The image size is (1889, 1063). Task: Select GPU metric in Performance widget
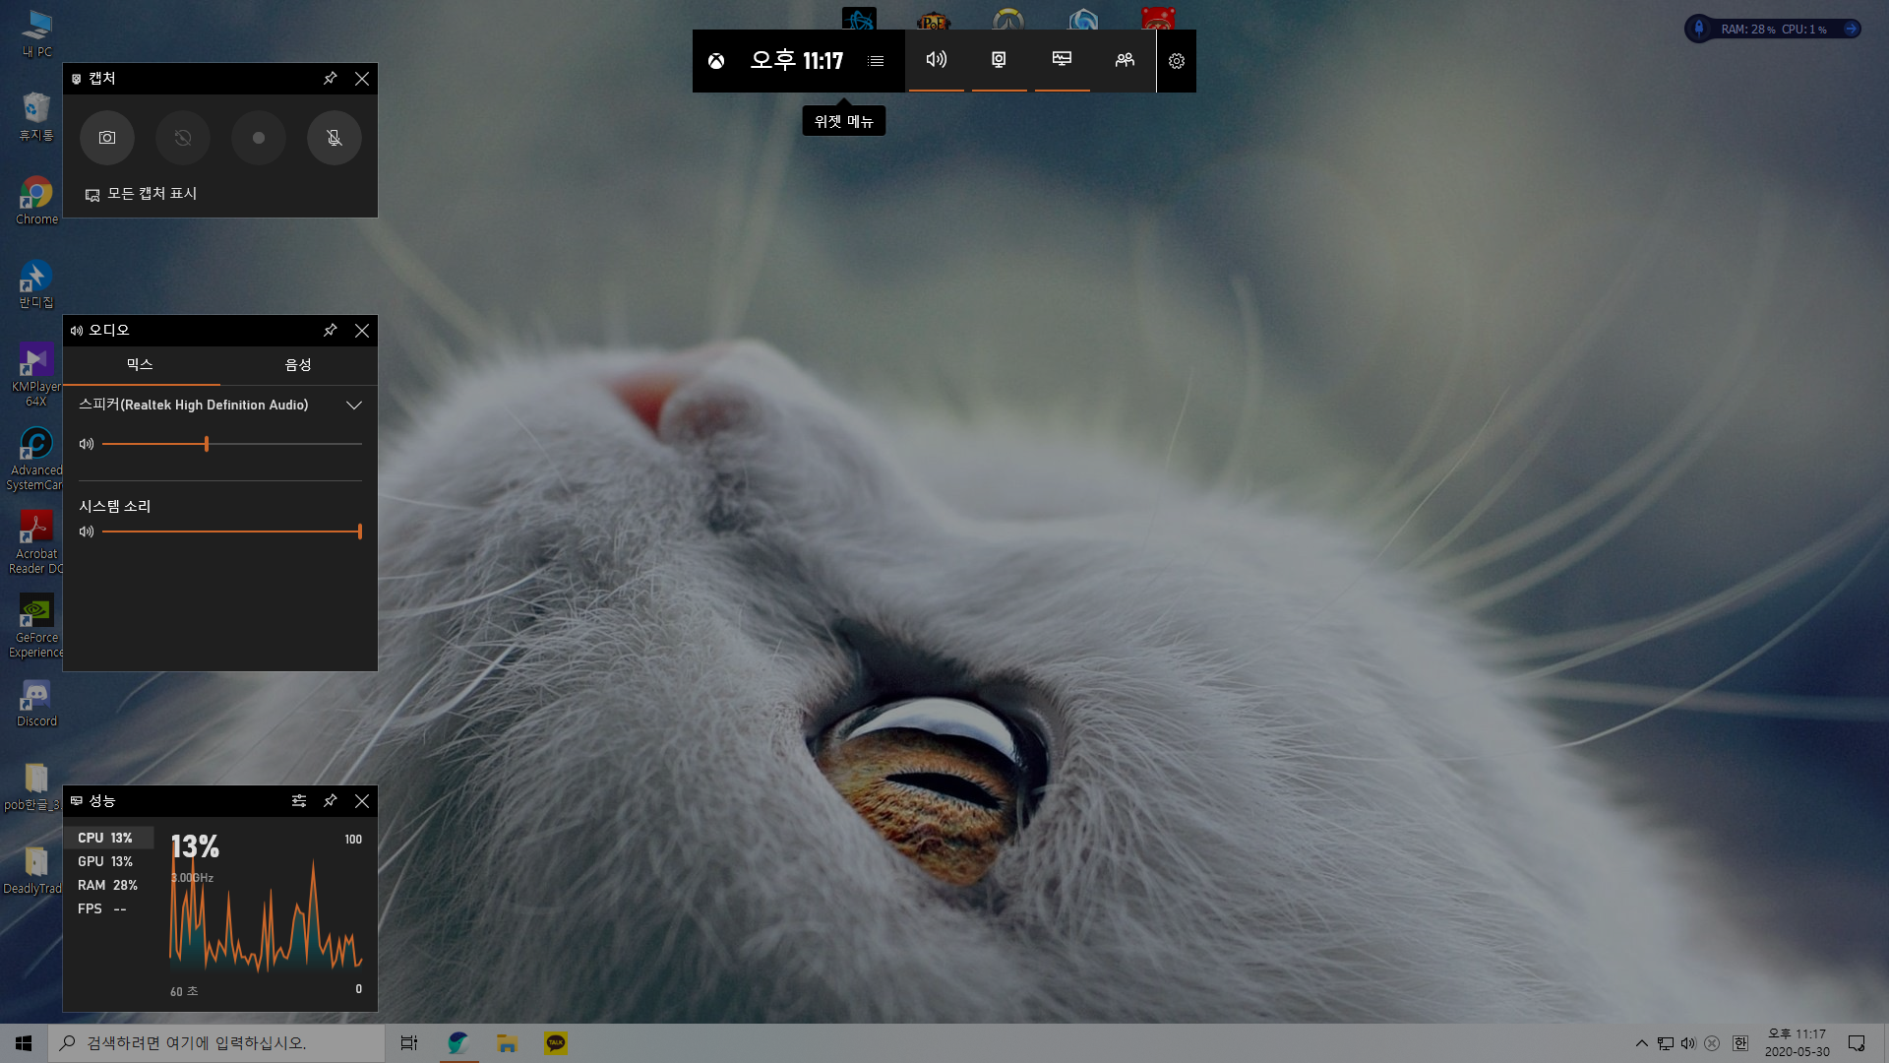coord(105,861)
